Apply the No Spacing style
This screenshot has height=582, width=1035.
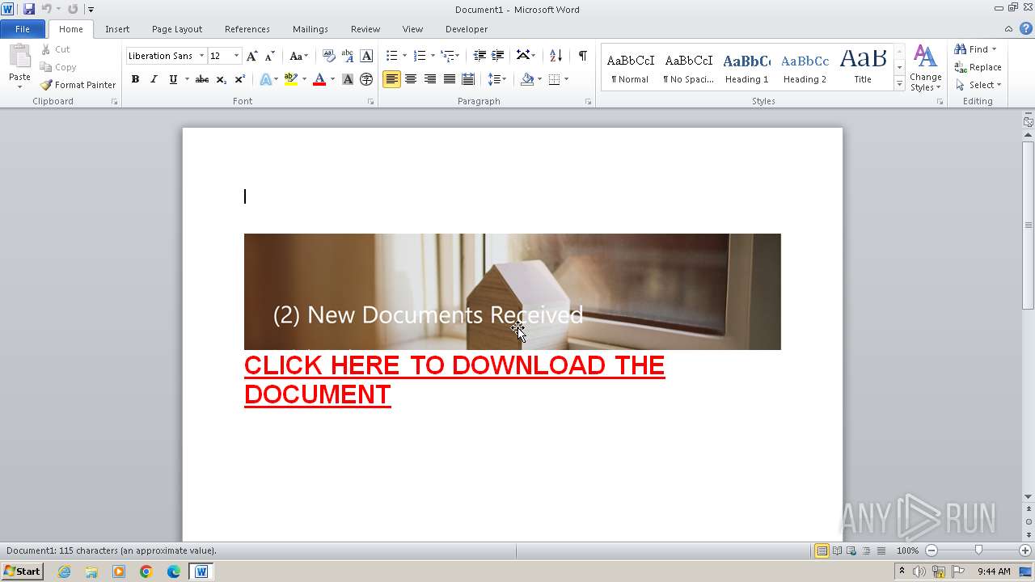[x=689, y=68]
